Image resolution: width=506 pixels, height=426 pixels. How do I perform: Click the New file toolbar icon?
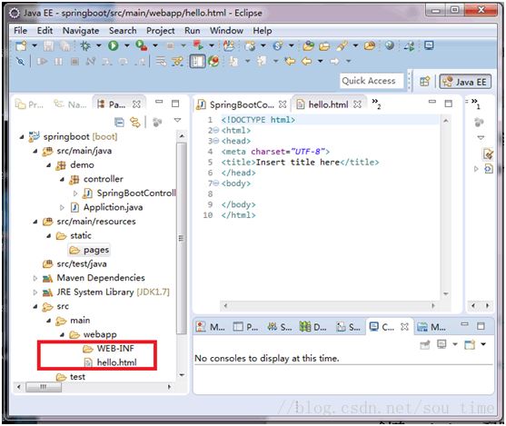21,45
